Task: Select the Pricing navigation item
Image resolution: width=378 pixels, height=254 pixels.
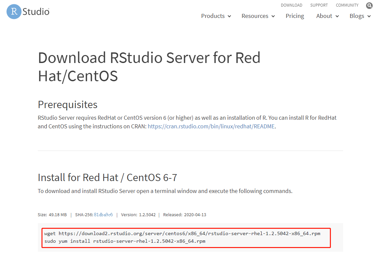Action: (295, 16)
